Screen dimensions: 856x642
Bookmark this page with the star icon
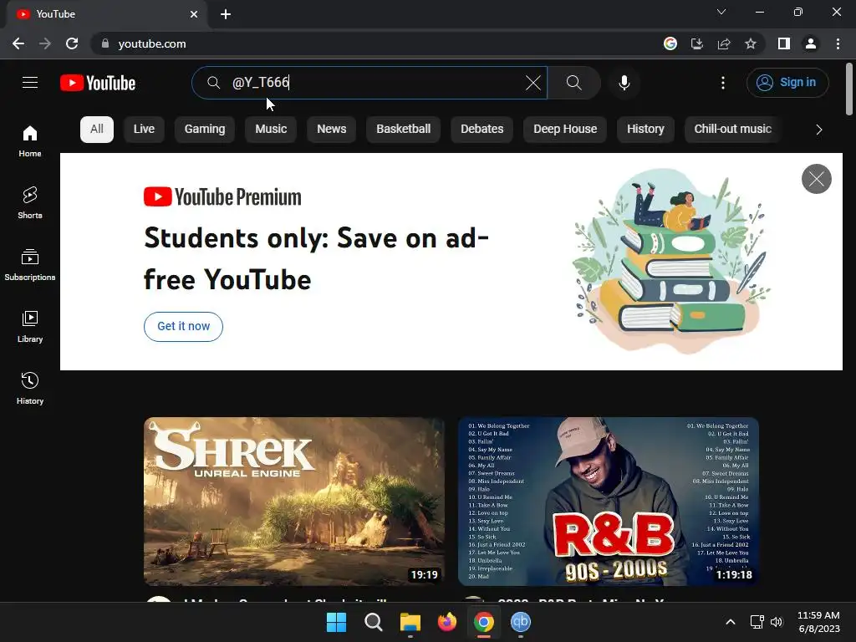(751, 43)
